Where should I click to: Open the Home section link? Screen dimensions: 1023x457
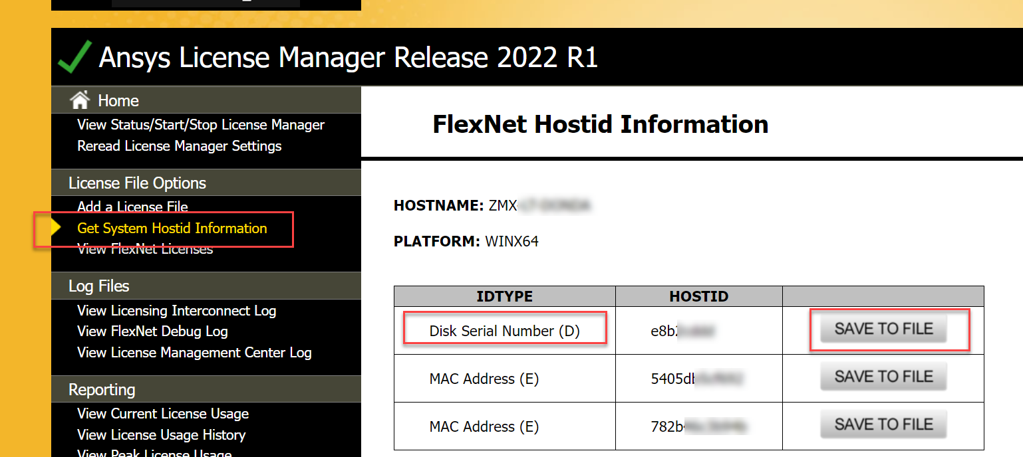click(x=118, y=101)
